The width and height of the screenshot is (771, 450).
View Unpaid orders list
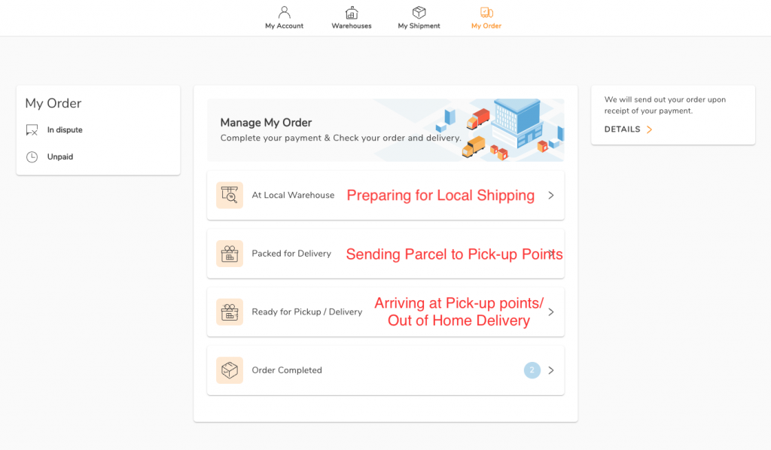click(x=60, y=157)
